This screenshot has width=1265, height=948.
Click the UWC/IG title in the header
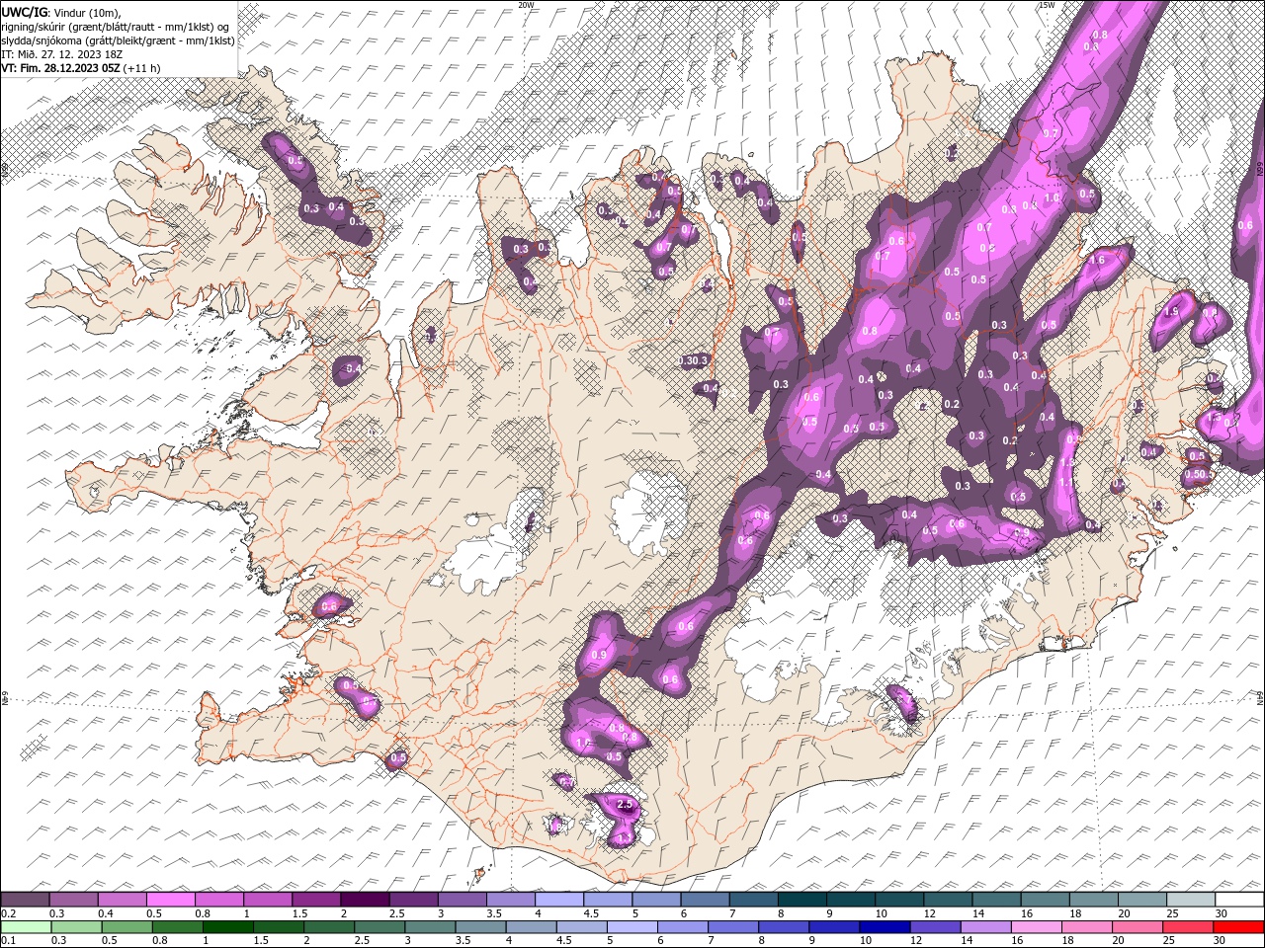coord(24,12)
